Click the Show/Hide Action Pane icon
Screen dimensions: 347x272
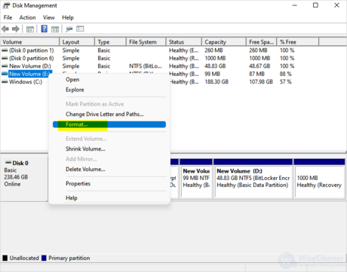click(x=55, y=29)
